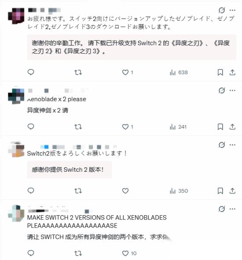Bookmark the first tweet about Xenoblade downloads
Image resolution: width=242 pixels, height=260 pixels.
tap(220, 72)
